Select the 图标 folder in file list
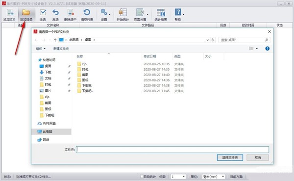 tap(85, 80)
